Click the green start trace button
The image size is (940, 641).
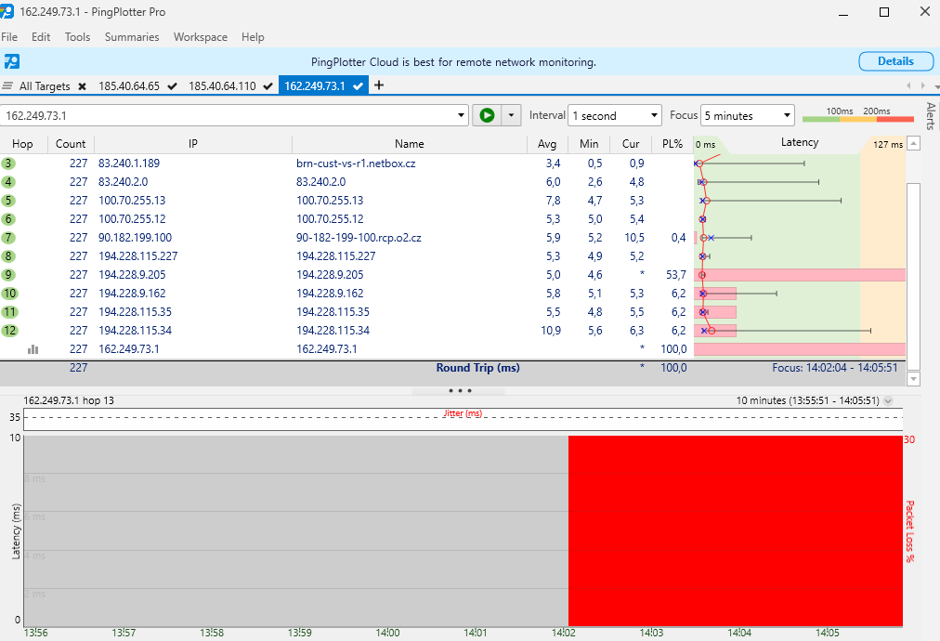pyautogui.click(x=486, y=115)
